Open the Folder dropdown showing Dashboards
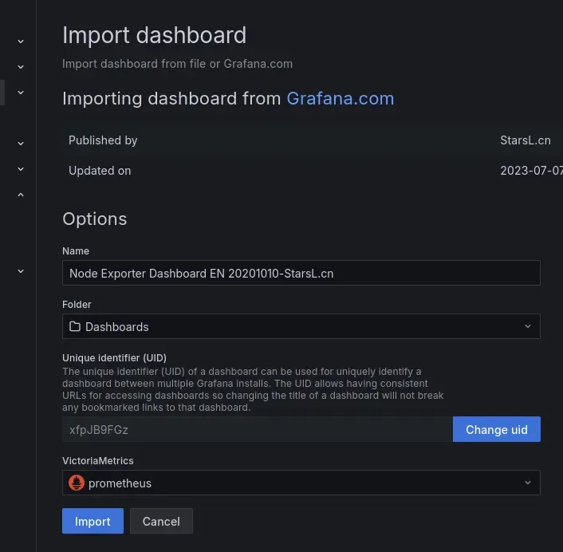The image size is (563, 552). (301, 326)
